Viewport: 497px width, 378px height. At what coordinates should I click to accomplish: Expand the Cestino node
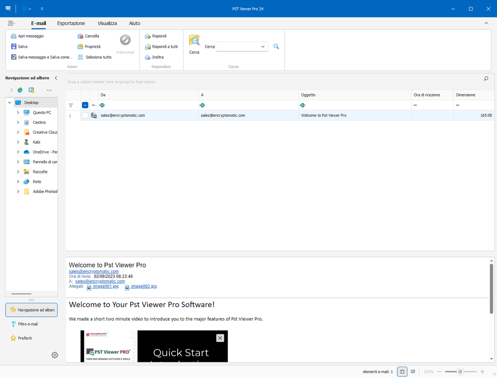pyautogui.click(x=18, y=122)
